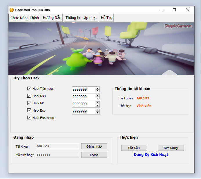Decrease the Hack NP value with down arrow
This screenshot has width=201, height=179.
tap(98, 105)
